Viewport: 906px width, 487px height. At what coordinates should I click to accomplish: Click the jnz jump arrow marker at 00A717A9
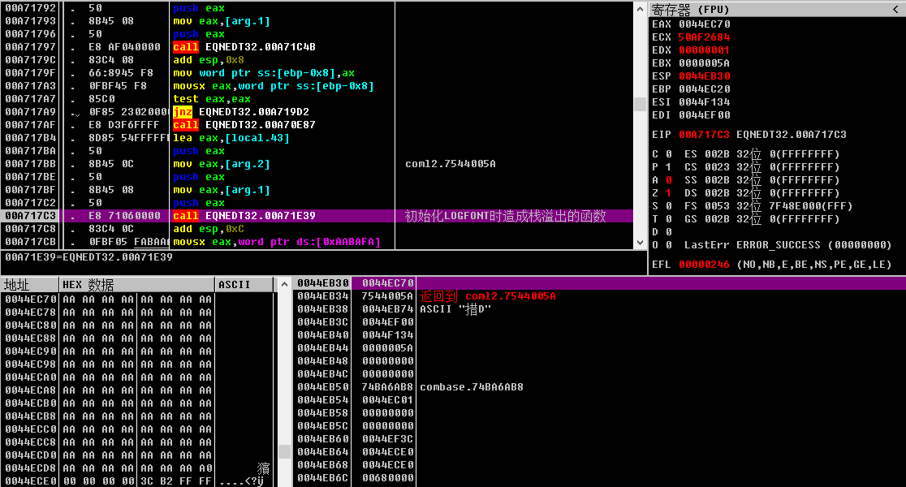pyautogui.click(x=74, y=113)
